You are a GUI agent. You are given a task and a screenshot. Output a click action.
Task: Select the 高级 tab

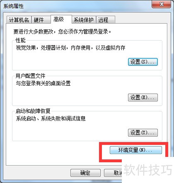61,19
